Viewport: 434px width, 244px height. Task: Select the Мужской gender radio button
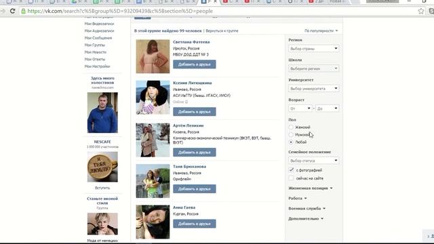tap(291, 135)
